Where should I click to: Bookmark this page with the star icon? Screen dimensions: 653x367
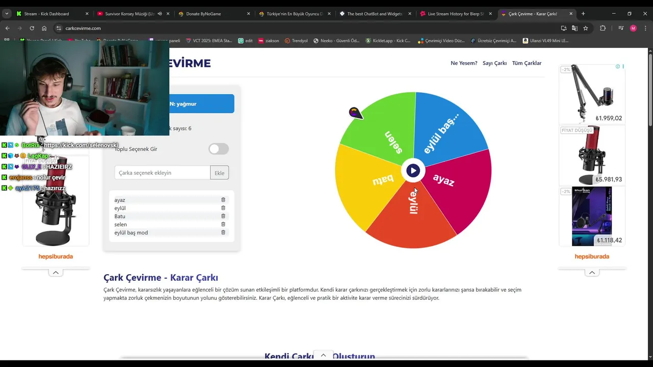pyautogui.click(x=586, y=28)
